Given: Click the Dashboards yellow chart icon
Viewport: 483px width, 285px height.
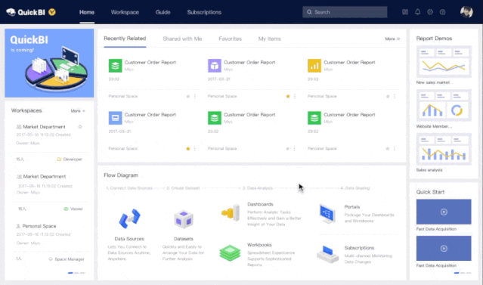Looking at the screenshot, I should (231, 212).
